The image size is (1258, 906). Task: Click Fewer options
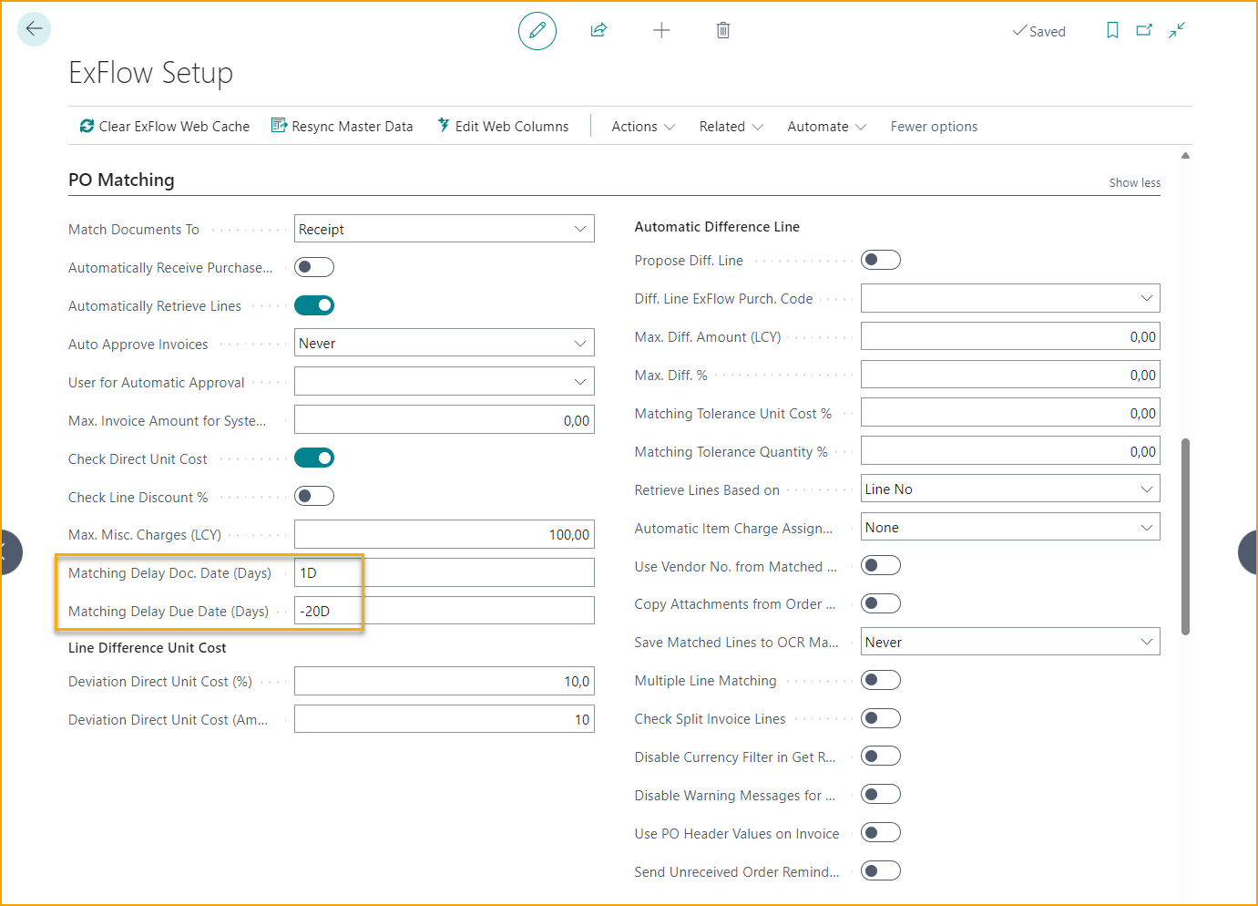pyautogui.click(x=934, y=127)
